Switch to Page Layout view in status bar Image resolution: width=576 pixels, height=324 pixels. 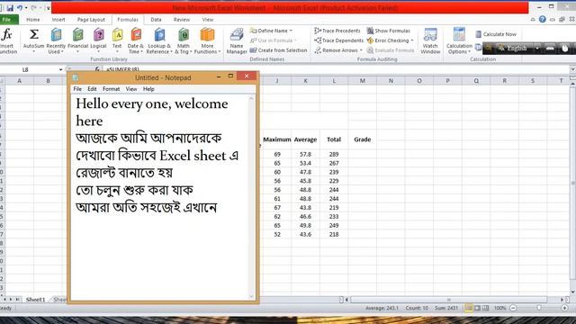(x=477, y=308)
